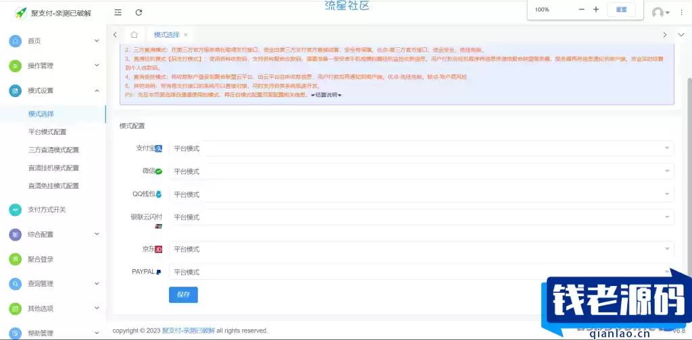Open 京东 mode dropdown
The height and width of the screenshot is (340, 692).
tap(422, 249)
